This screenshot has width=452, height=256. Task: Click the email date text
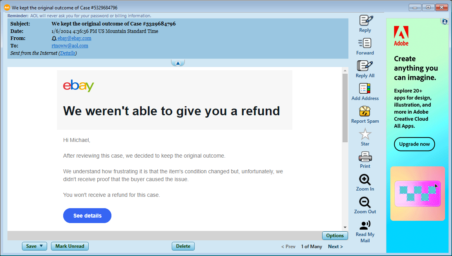click(x=105, y=31)
